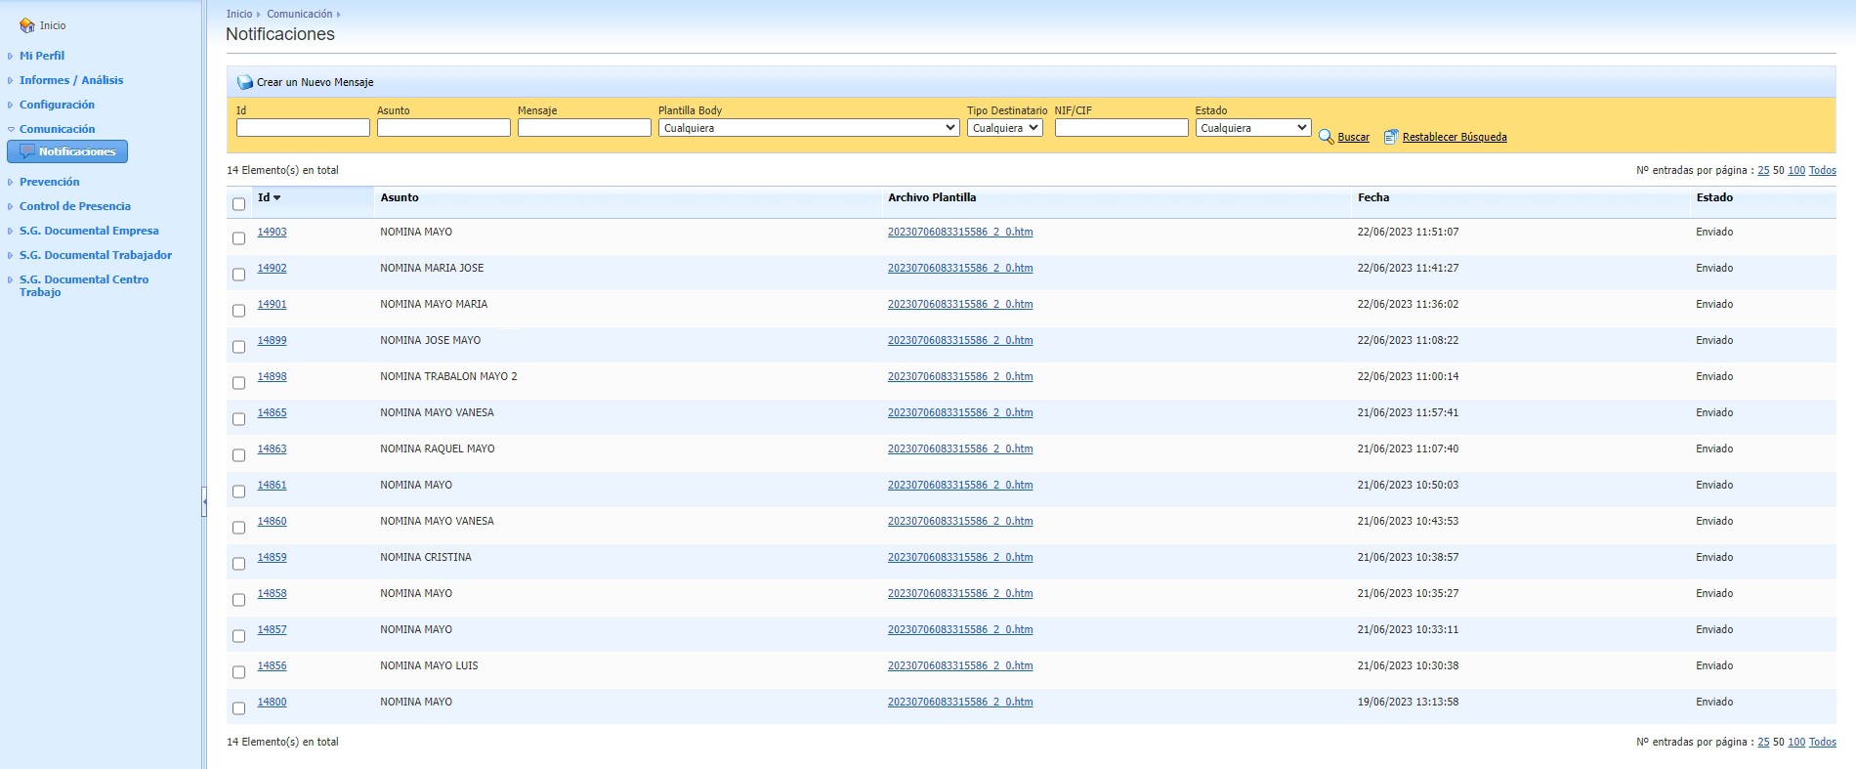Open template file for NOMINA TRABALON MAYO 2
Viewport: 1856px width, 769px height.
960,376
